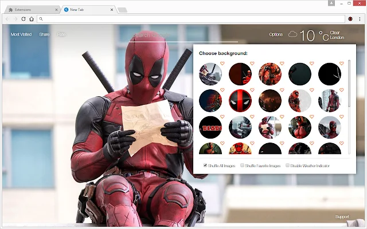This screenshot has height=229, width=367.
Task: Click the browser address bar
Action: click(191, 19)
